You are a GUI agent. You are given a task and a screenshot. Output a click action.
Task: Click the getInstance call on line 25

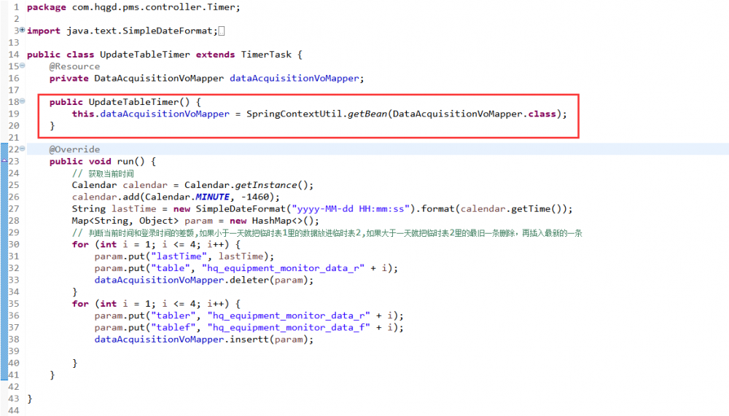pyautogui.click(x=265, y=185)
